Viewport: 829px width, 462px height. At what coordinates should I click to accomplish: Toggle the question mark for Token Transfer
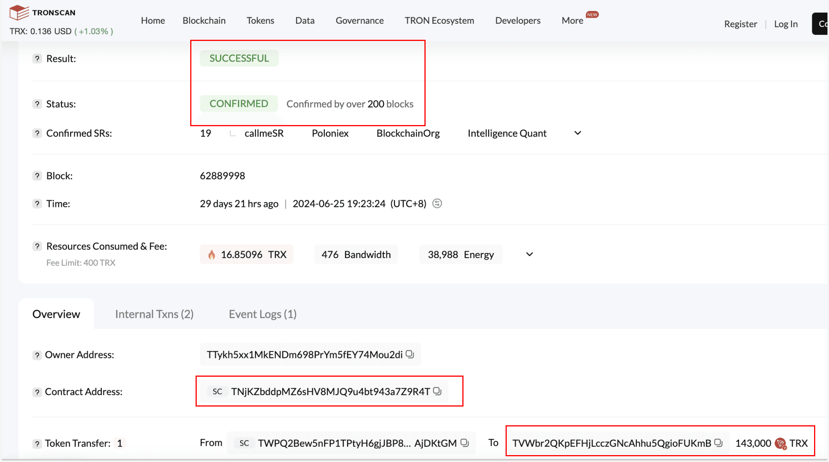(x=36, y=443)
